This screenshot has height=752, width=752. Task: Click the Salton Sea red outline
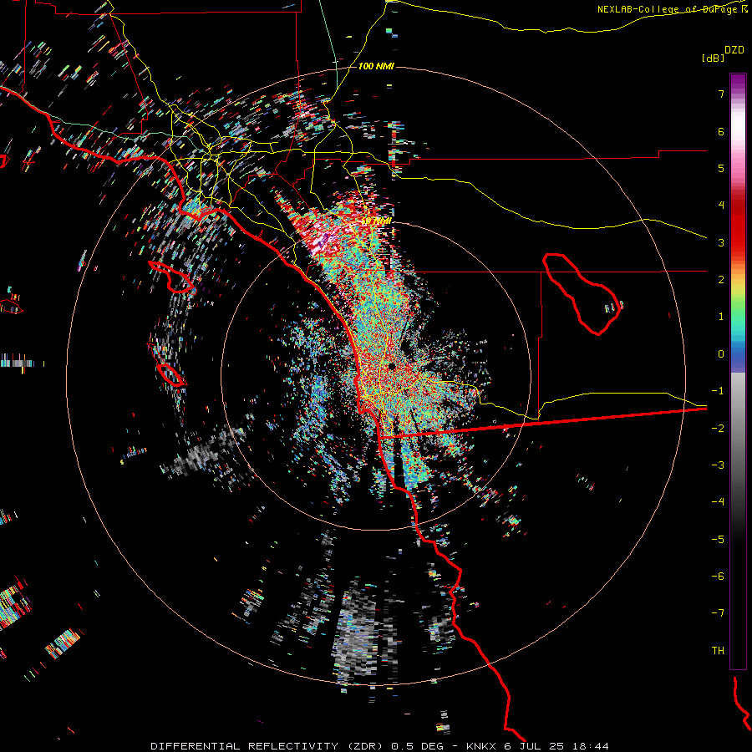[582, 293]
